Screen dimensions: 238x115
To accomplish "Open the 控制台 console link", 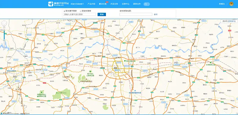I will click(222, 4).
